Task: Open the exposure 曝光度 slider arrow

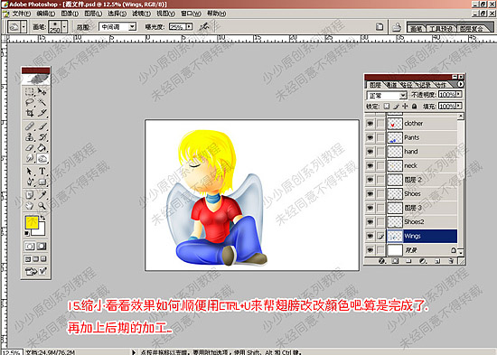Action: pos(189,26)
